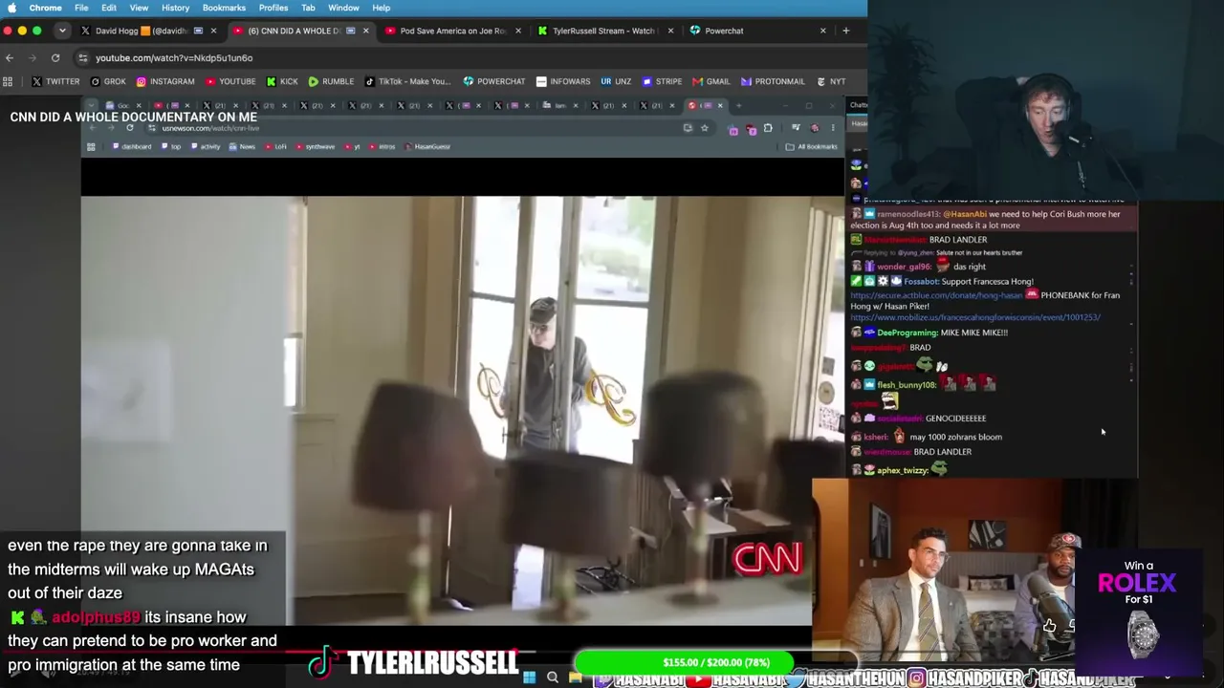Click the DeePrograming username in chat

[907, 333]
